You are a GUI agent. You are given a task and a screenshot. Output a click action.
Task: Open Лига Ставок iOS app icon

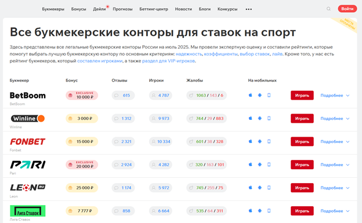(x=250, y=211)
